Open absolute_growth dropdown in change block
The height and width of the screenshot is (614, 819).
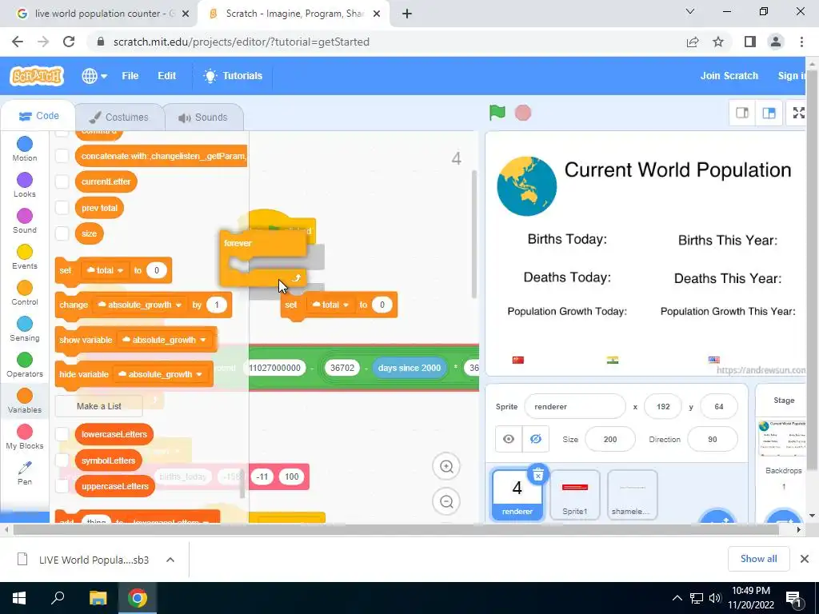coord(139,305)
